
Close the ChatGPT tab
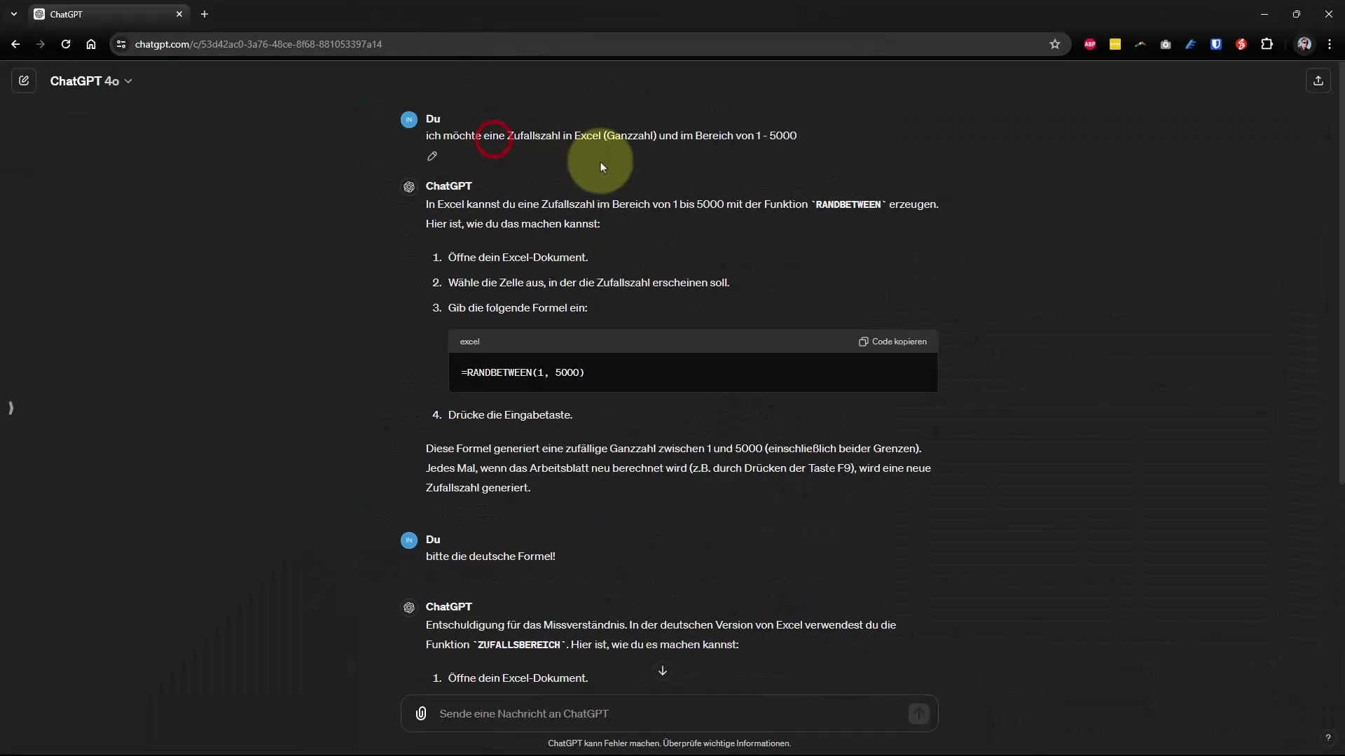coord(179,14)
